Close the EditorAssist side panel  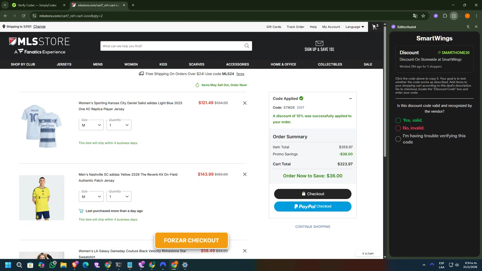(x=476, y=27)
